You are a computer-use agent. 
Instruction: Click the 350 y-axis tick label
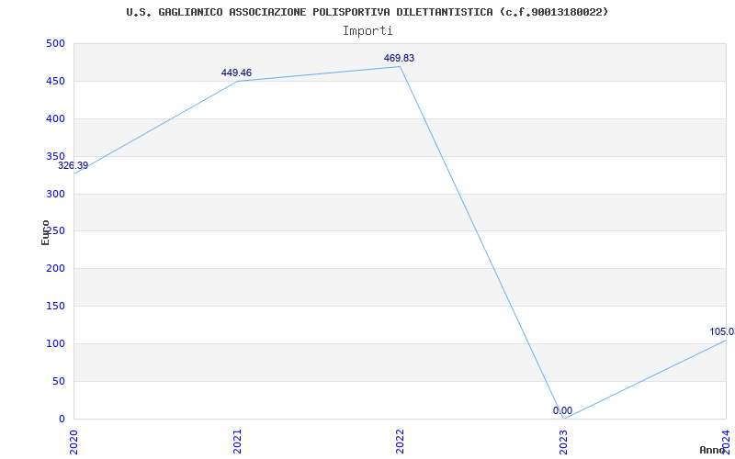pyautogui.click(x=55, y=156)
